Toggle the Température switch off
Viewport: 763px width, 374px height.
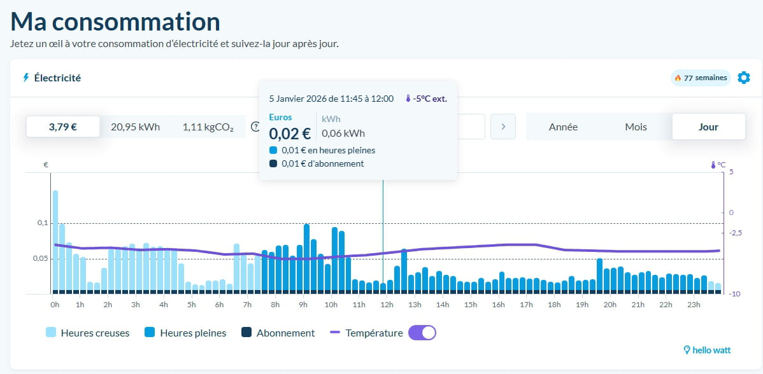coord(422,333)
